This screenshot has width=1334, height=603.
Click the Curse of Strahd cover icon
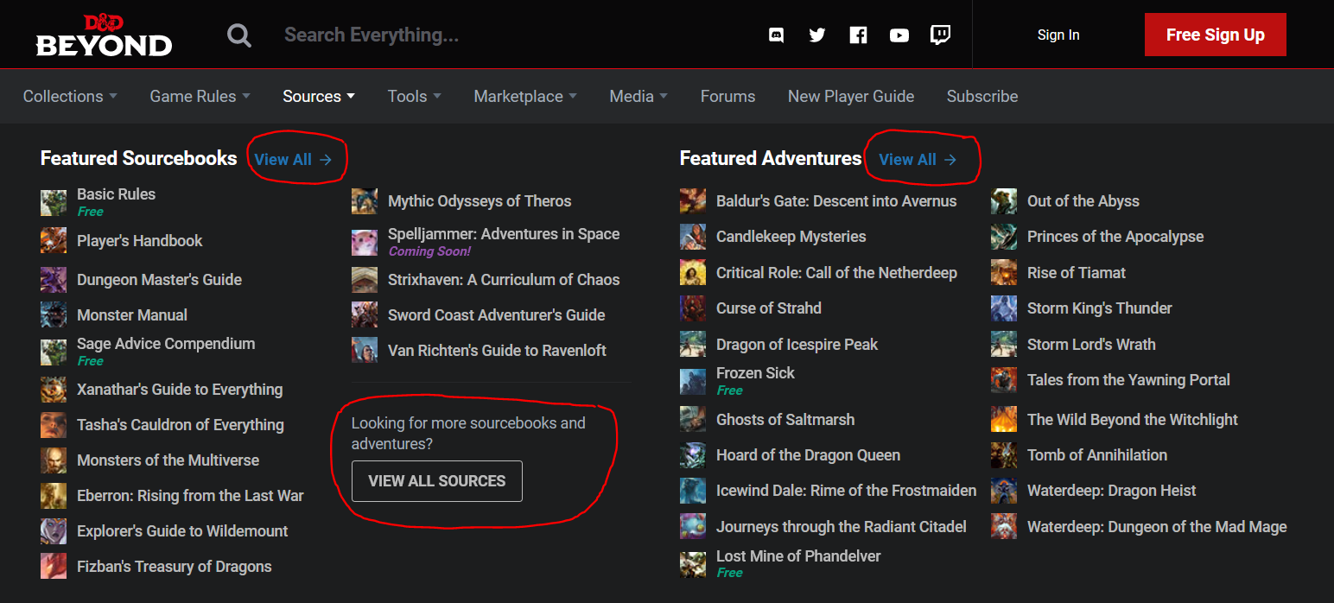[693, 308]
